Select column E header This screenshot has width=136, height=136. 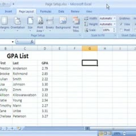60,48
